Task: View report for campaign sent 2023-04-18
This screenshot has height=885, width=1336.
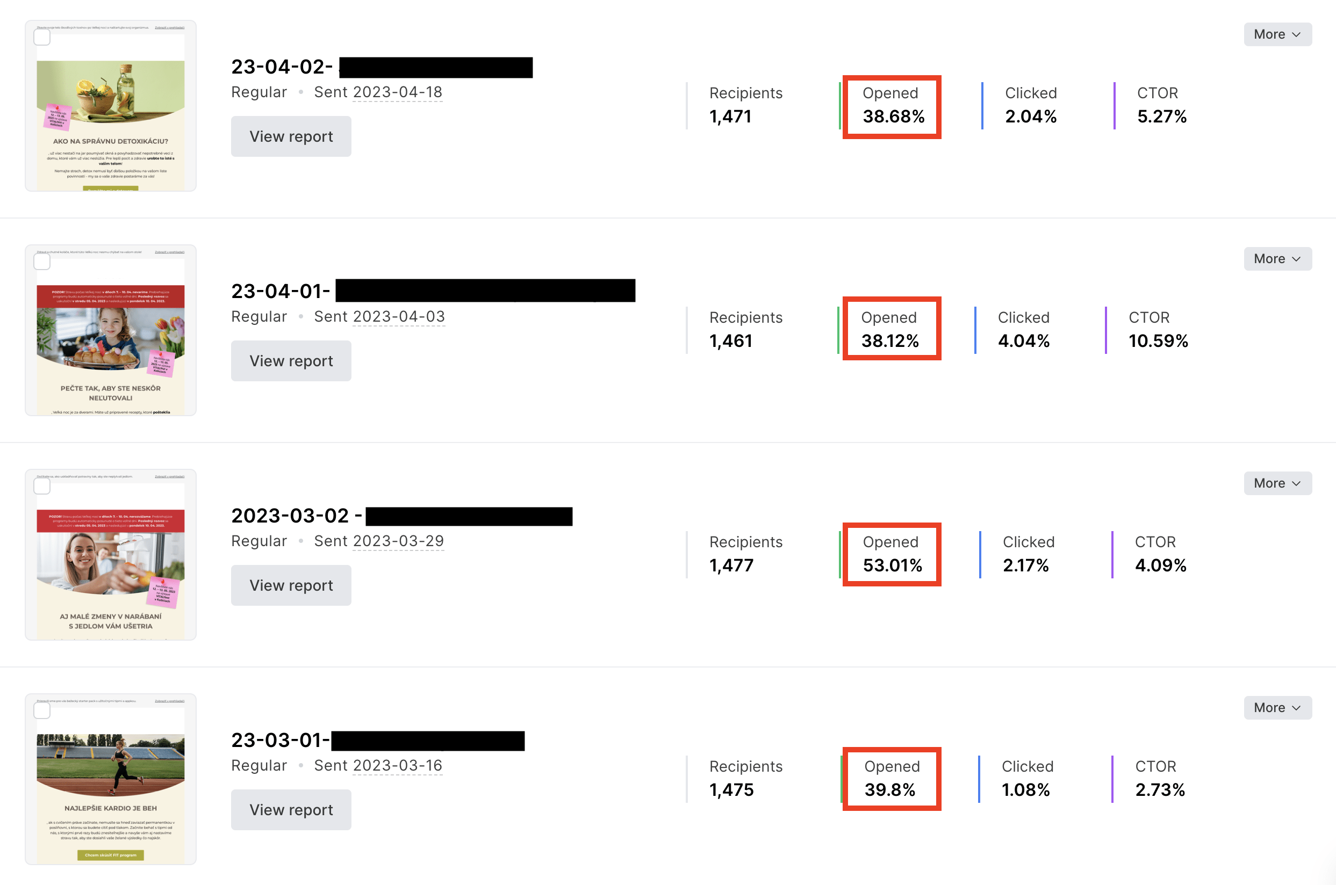Action: [291, 136]
